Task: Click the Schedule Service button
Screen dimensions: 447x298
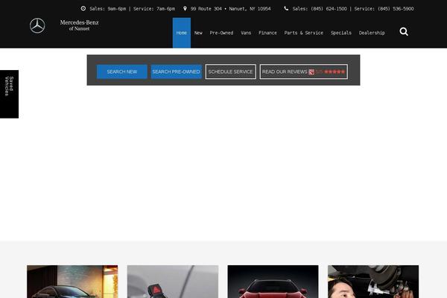Action: tap(231, 72)
